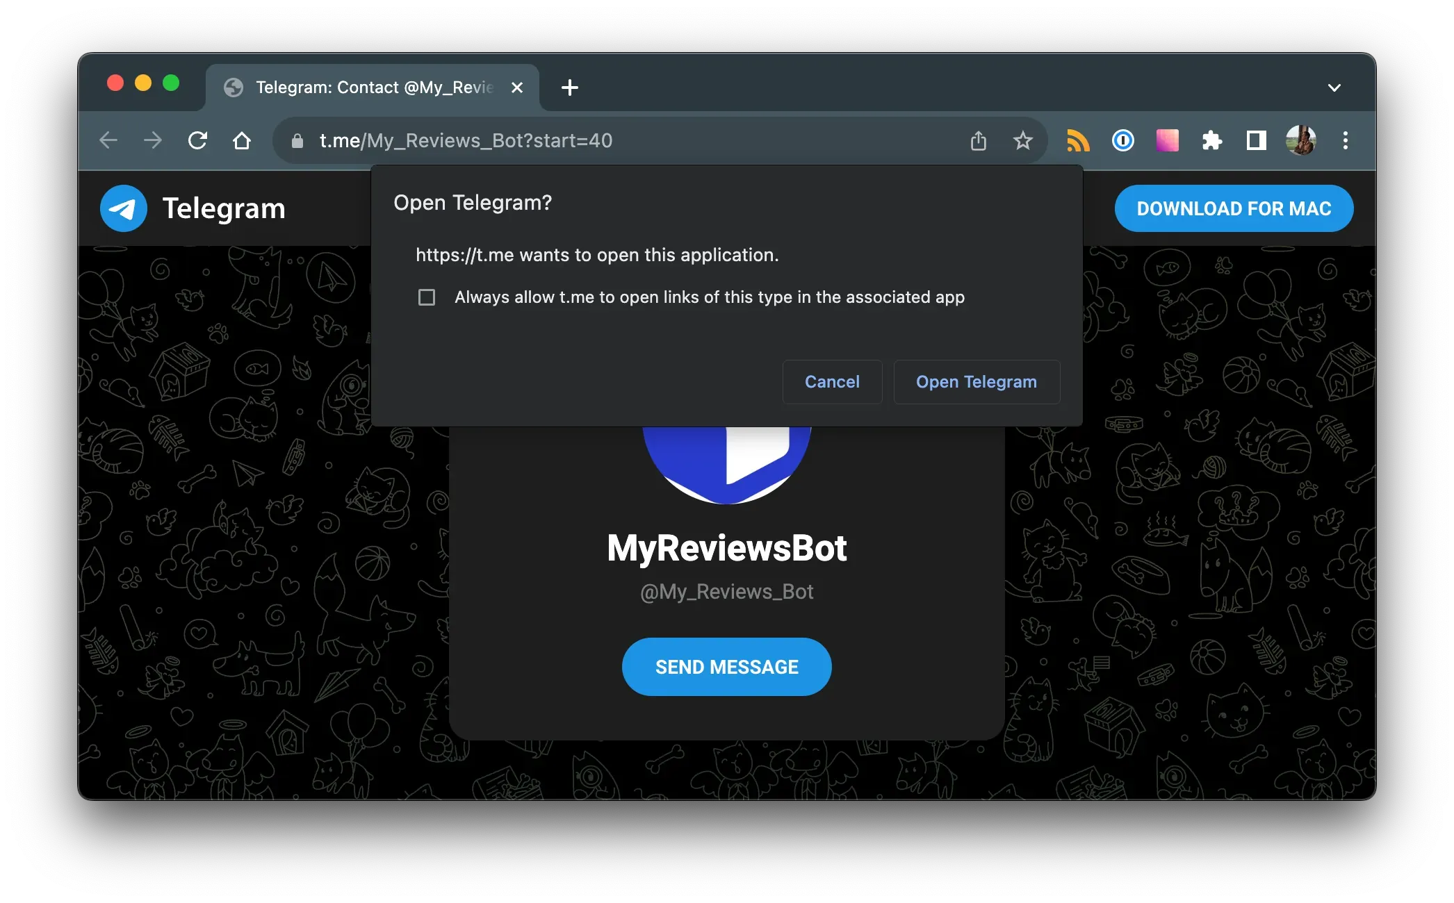Bookmark this page with the star icon

pos(1023,141)
